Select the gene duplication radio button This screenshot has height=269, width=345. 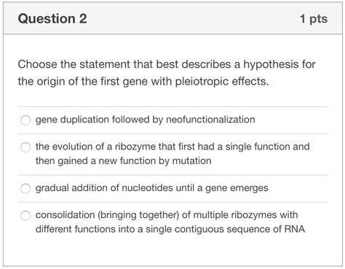coord(25,120)
